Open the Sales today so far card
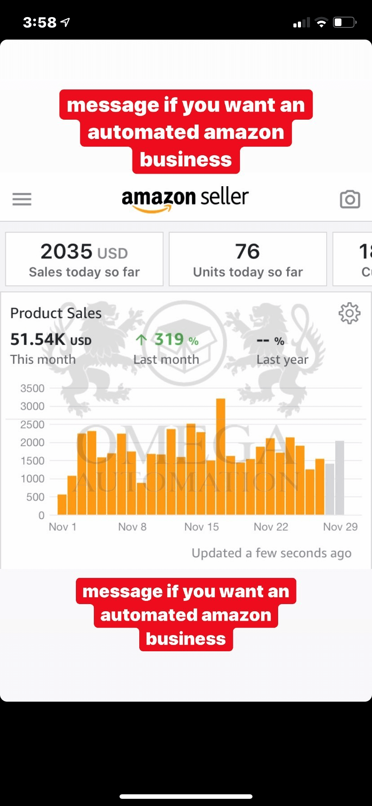The width and height of the screenshot is (372, 806). (x=84, y=259)
